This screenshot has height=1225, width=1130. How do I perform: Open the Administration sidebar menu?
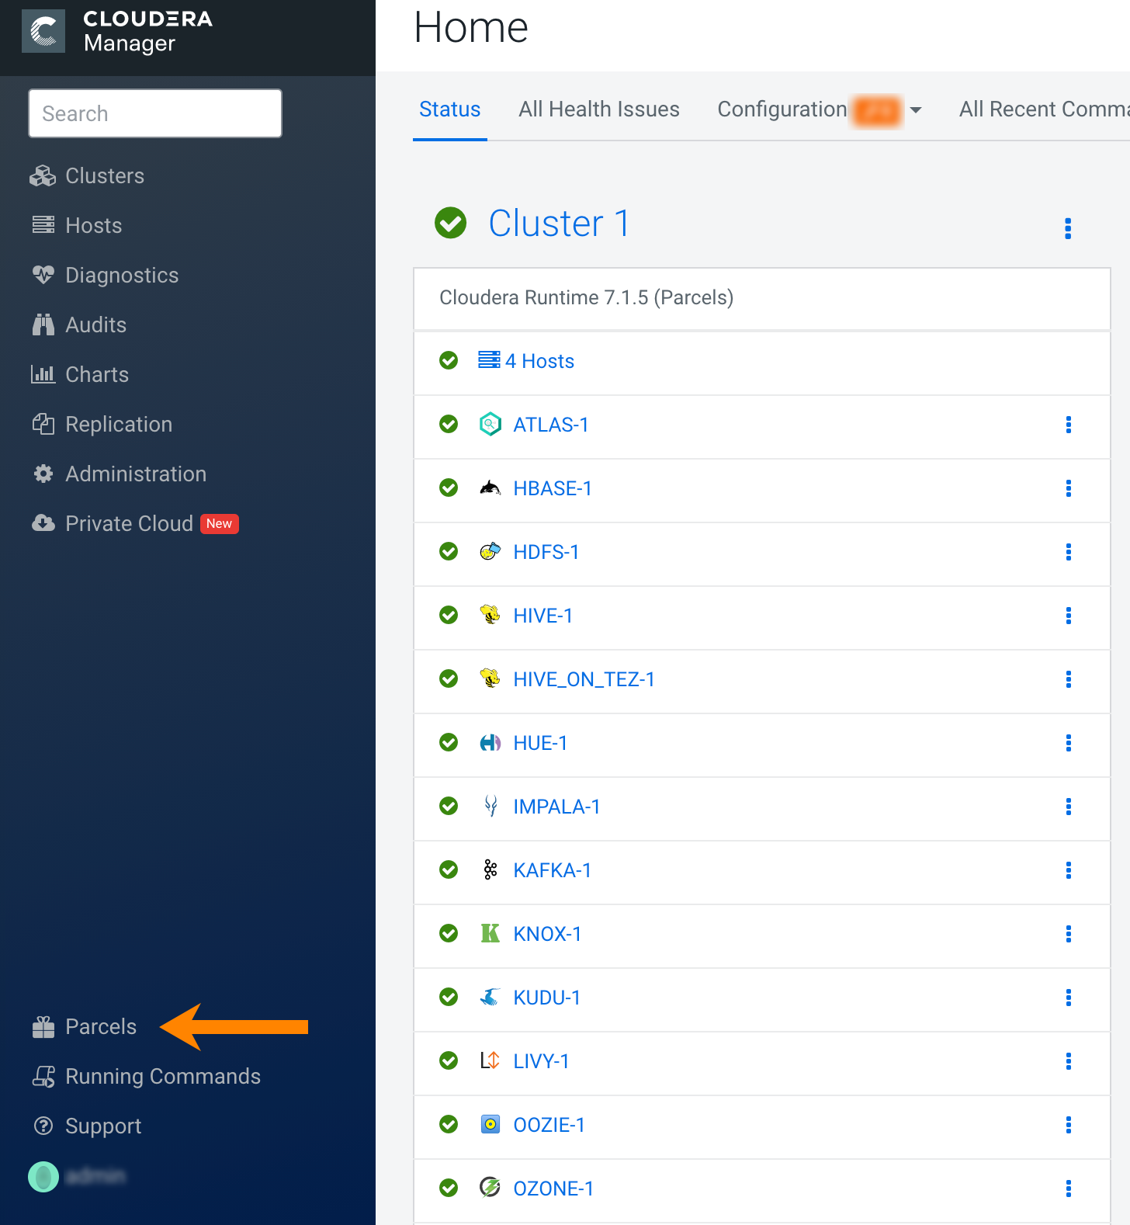pos(136,474)
